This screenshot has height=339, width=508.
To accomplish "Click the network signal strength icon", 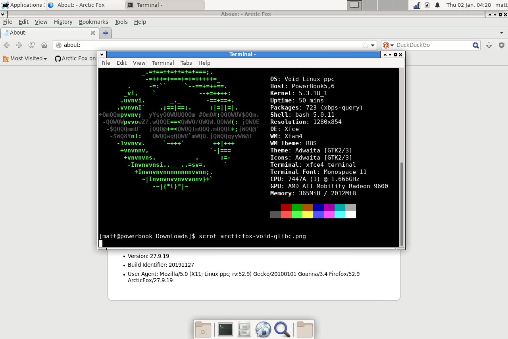I will click(417, 5).
